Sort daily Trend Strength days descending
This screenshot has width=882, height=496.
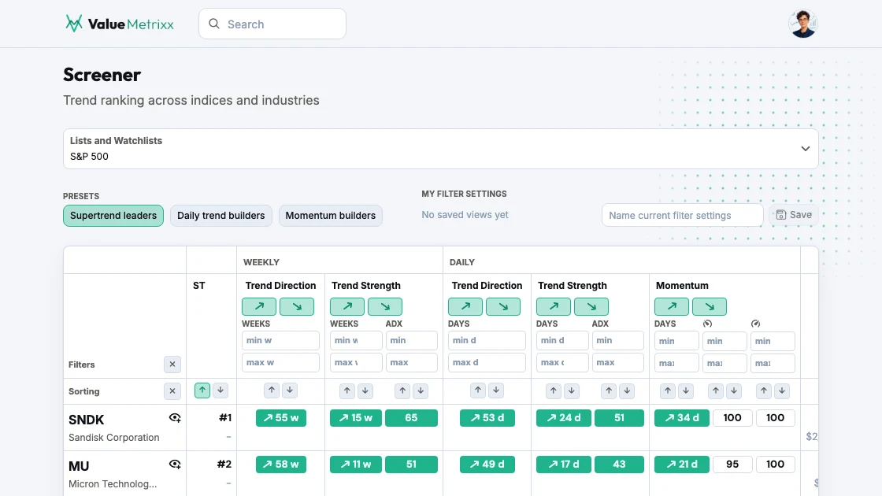point(572,391)
